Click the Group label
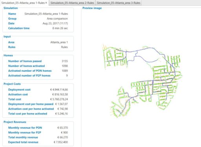 [x=12, y=18]
